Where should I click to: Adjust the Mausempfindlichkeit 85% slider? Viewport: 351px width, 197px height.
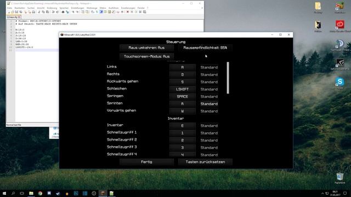(x=205, y=48)
